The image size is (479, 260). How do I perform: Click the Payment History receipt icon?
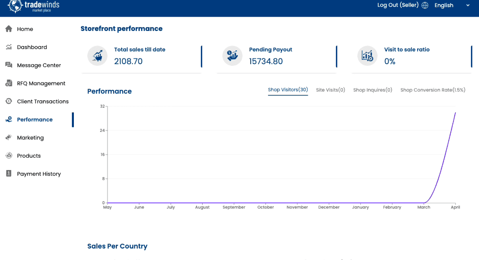coord(9,174)
